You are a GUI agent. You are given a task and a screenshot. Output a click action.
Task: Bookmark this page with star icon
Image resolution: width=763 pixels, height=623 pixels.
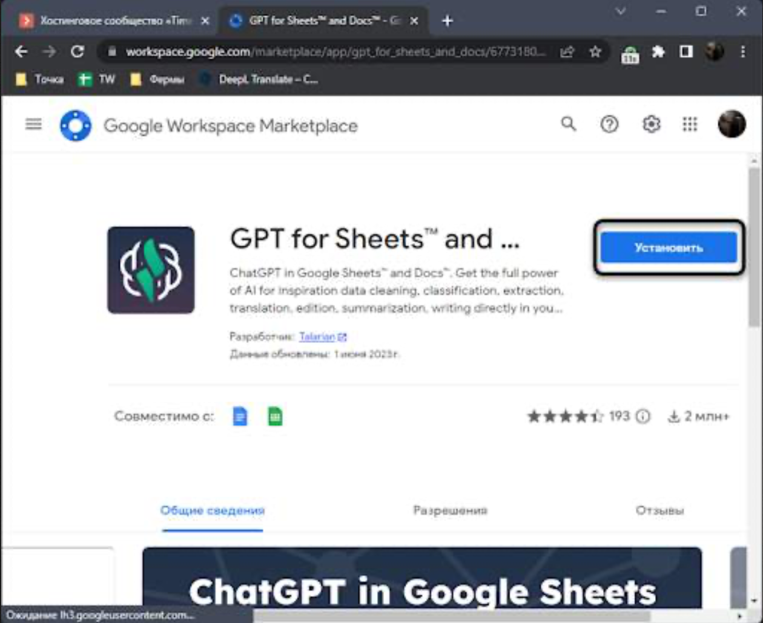pos(595,52)
